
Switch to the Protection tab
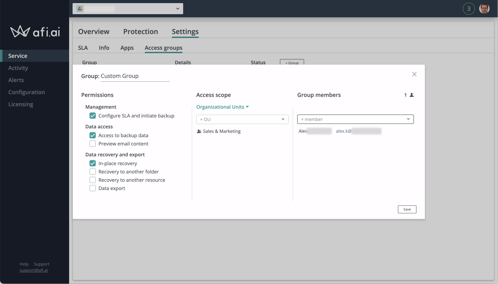[140, 31]
